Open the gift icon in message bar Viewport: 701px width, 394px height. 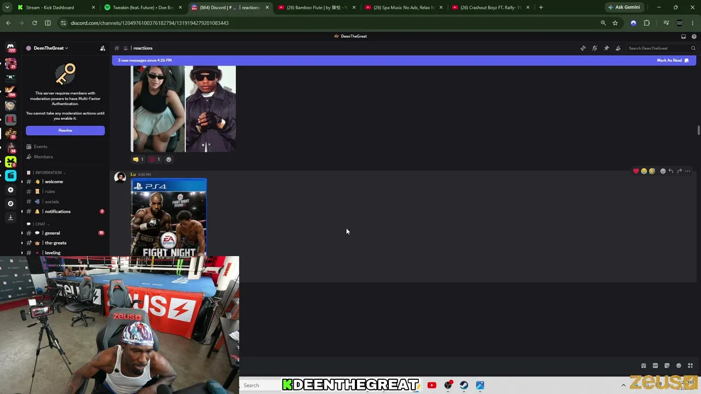point(643,366)
